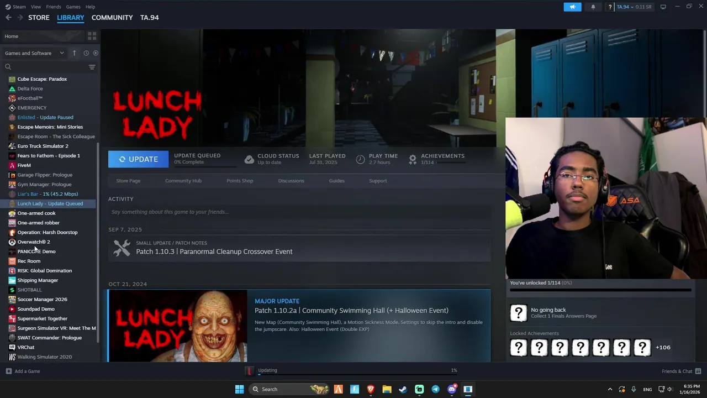
Task: Click Say something about this game field
Action: click(299, 212)
